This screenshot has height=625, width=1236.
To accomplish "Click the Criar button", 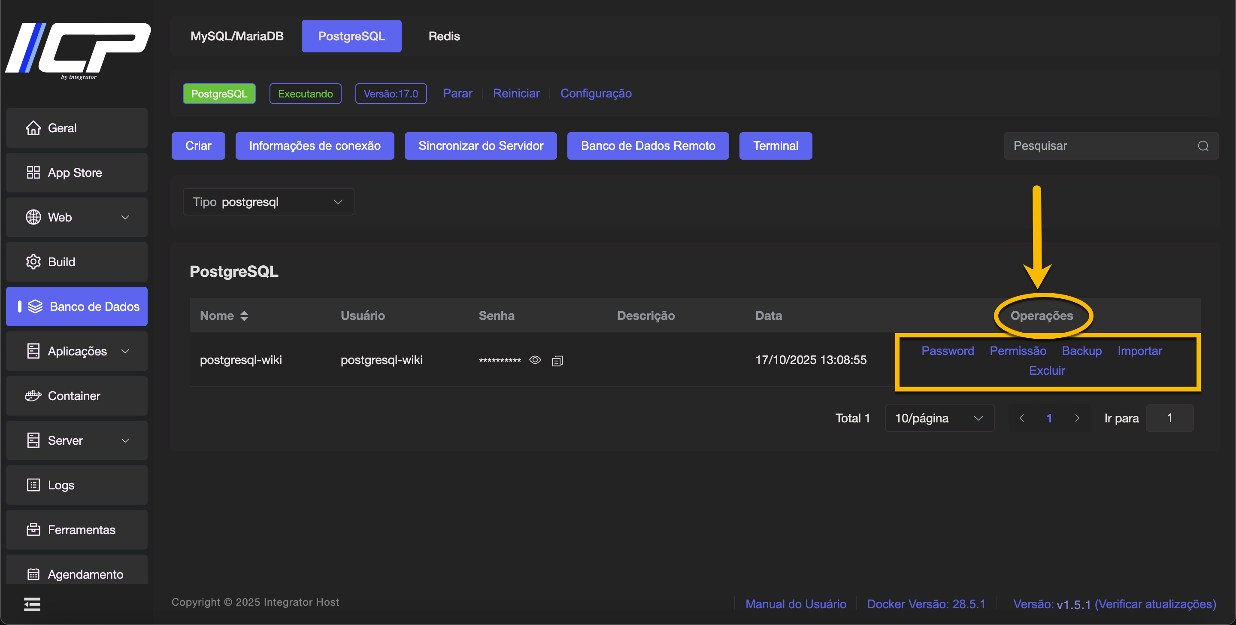I will click(198, 146).
